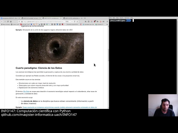Viewport: 178px width, 133px height.
Task: Click the browser reload button
Action: (x=8, y=21)
